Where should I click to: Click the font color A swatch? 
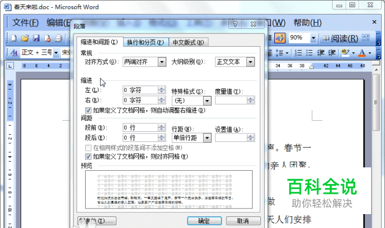pyautogui.click(x=362, y=53)
